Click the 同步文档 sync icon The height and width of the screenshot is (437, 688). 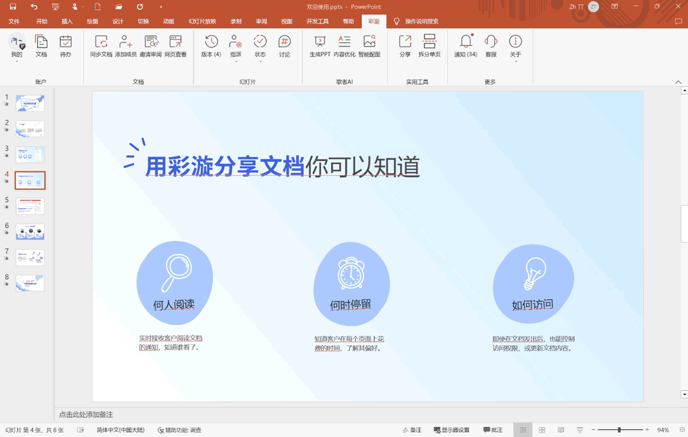click(101, 43)
